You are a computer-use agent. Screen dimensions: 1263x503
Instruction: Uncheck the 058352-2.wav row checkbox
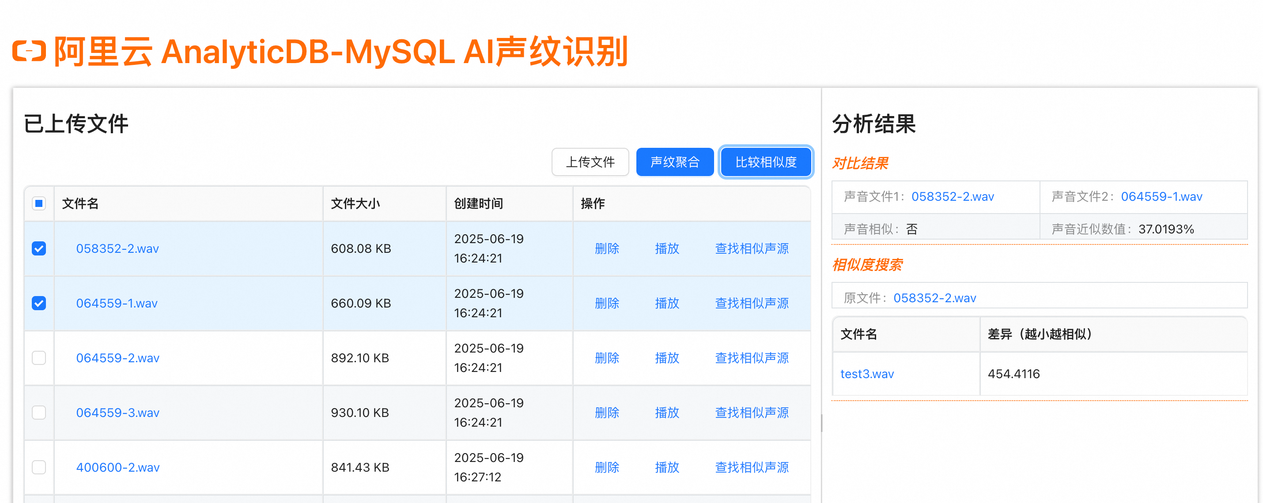[x=39, y=248]
